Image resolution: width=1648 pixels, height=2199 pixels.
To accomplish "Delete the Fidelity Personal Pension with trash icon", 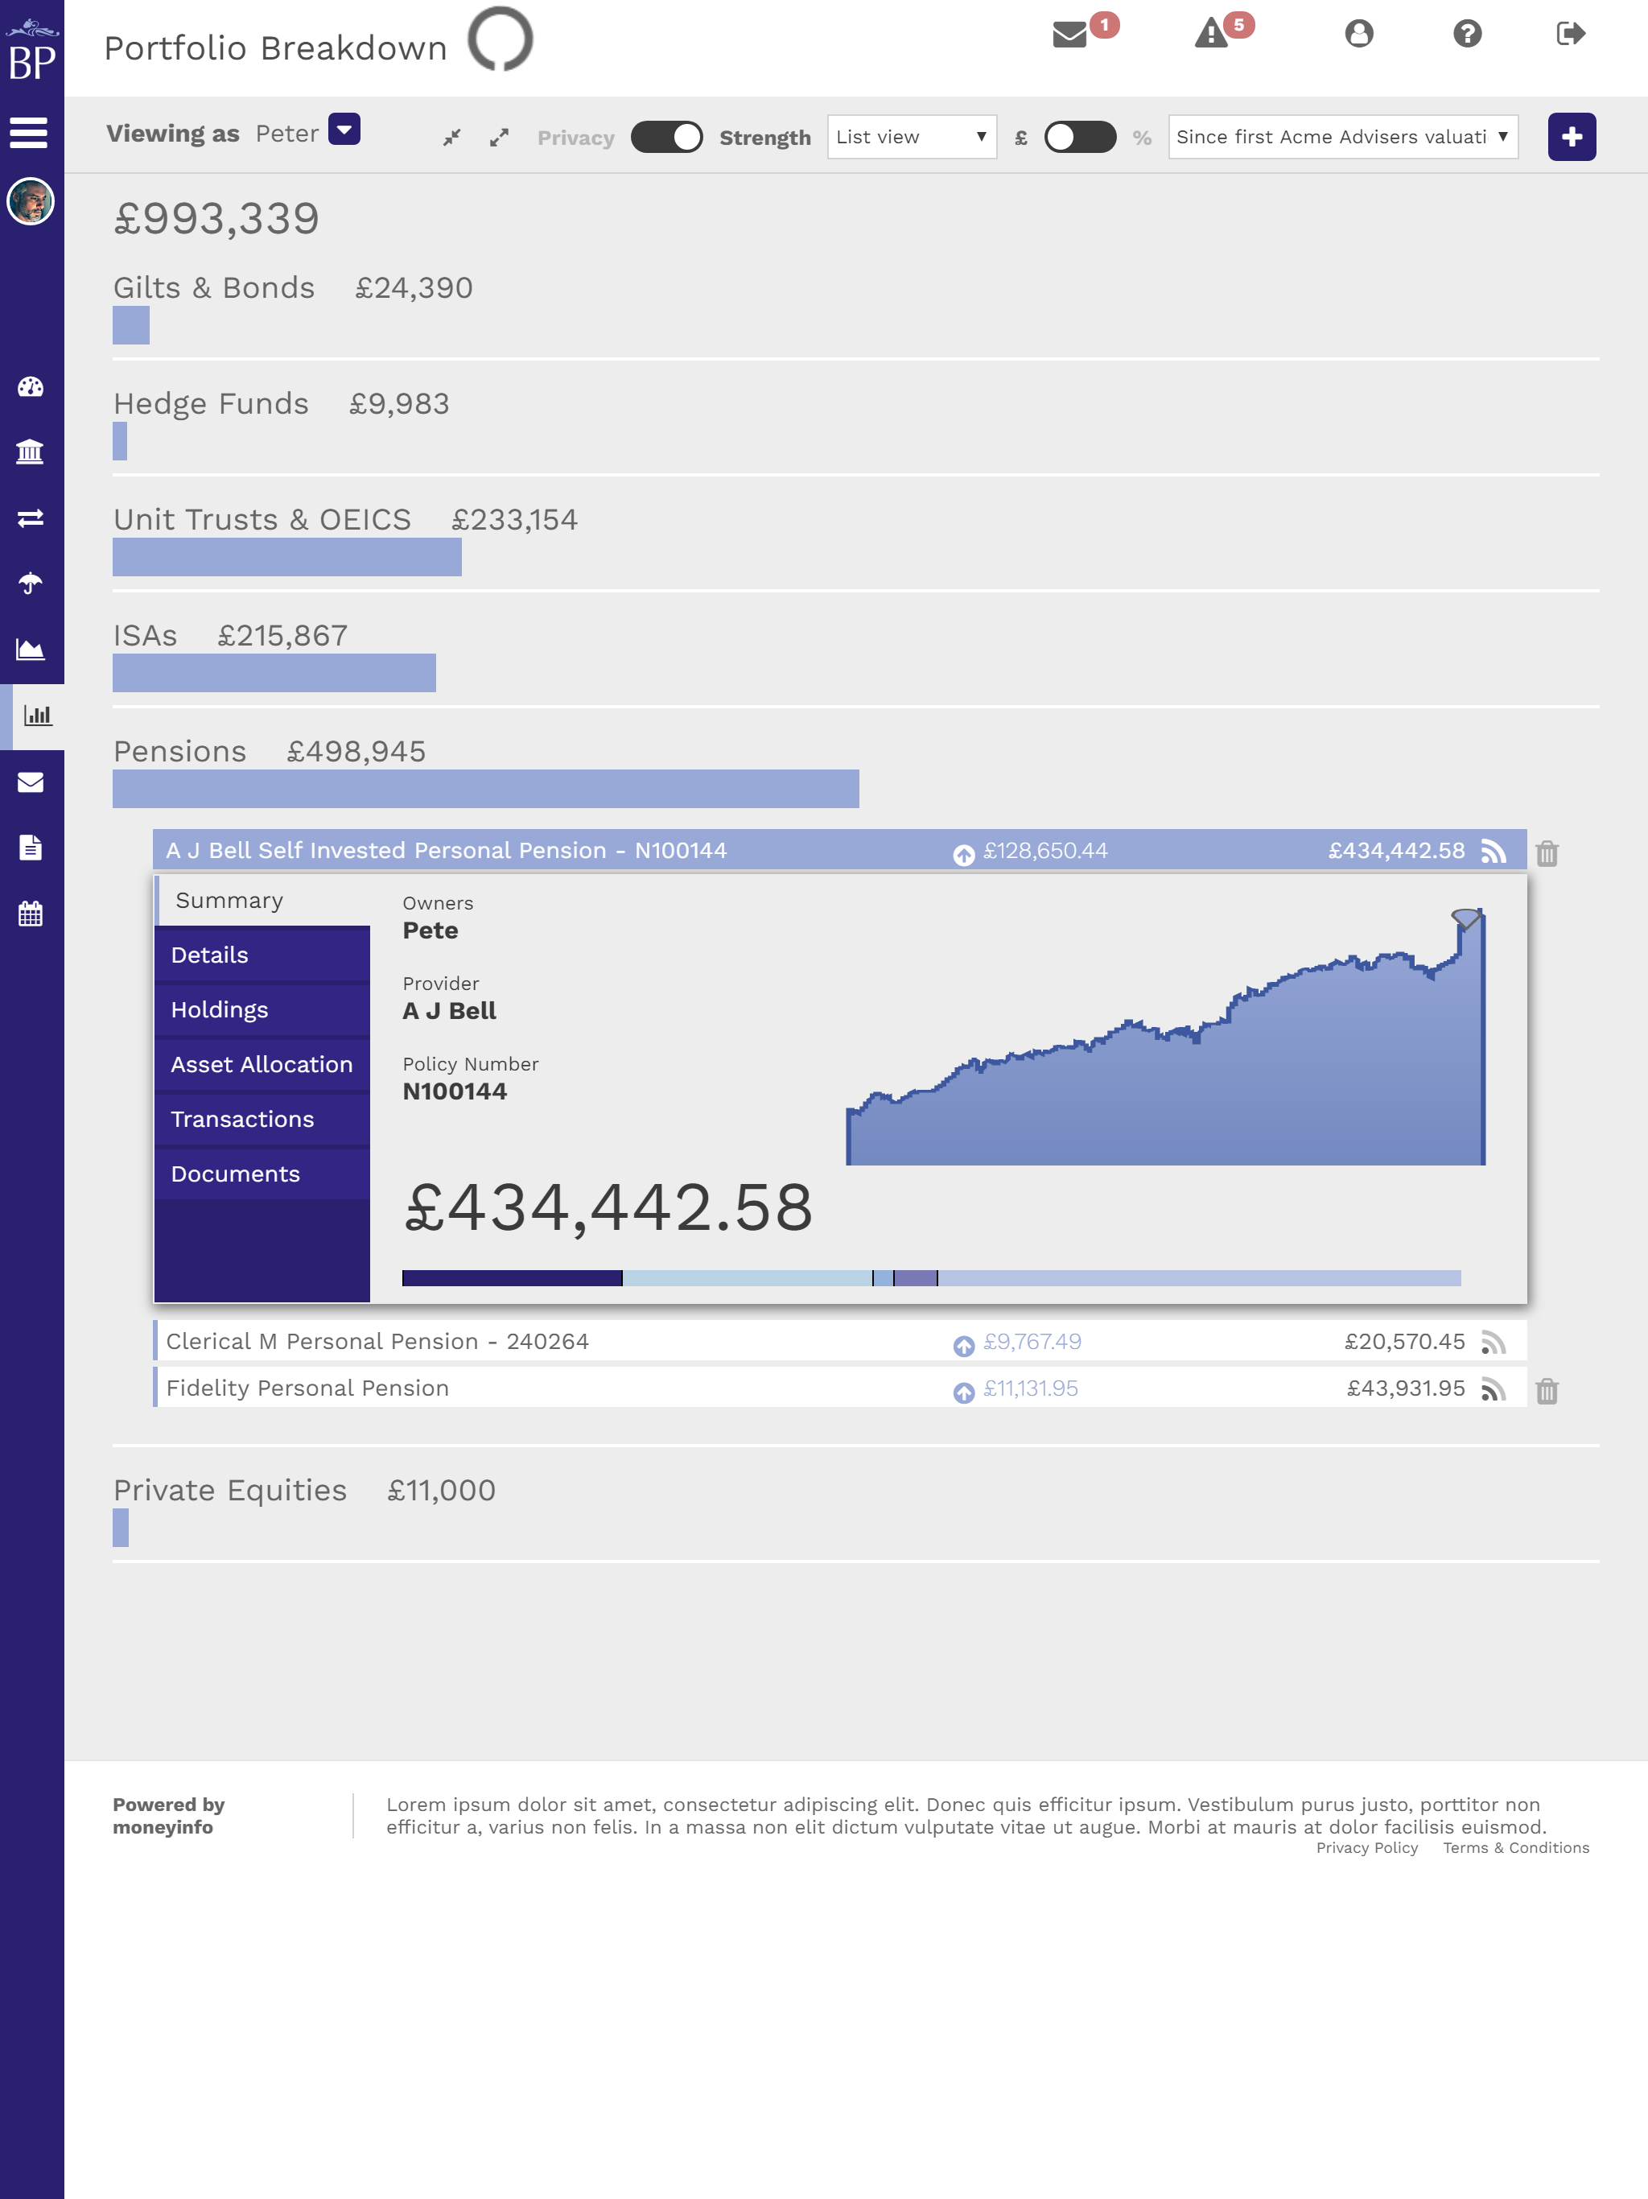I will point(1547,1391).
